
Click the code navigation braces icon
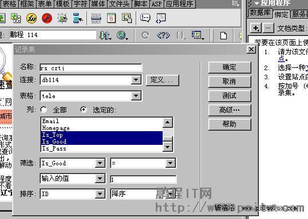[181, 35]
